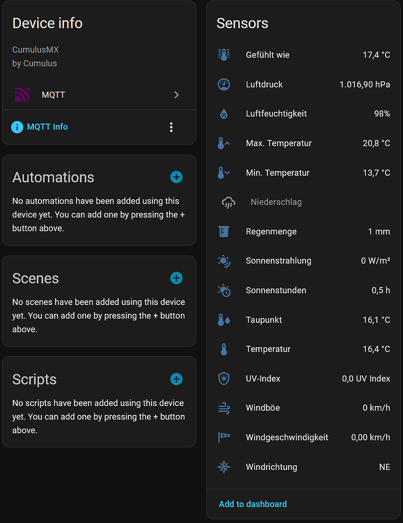Viewport: 403px width, 523px height.
Task: Add a new automation with plus button
Action: 177,177
